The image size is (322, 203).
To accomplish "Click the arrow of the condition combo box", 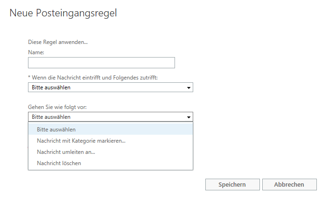I will pyautogui.click(x=189, y=88).
